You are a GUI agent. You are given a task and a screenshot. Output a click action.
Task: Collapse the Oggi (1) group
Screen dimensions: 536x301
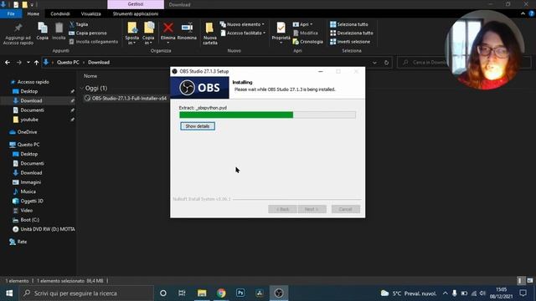click(82, 88)
